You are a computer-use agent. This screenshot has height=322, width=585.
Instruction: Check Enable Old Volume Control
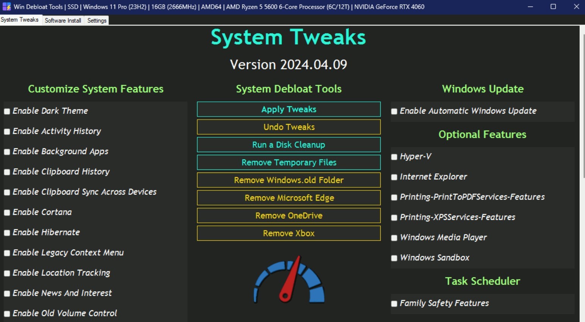(7, 314)
